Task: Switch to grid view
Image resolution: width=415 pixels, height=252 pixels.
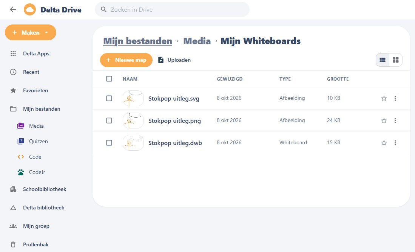Action: [x=396, y=60]
